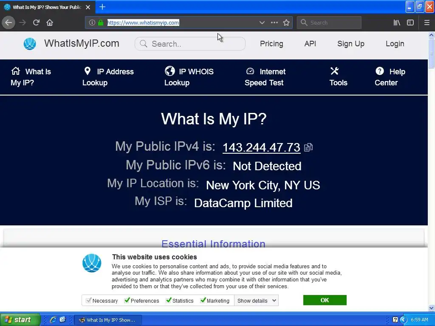Focus the website Search.. field
The width and height of the screenshot is (435, 326).
tap(190, 44)
